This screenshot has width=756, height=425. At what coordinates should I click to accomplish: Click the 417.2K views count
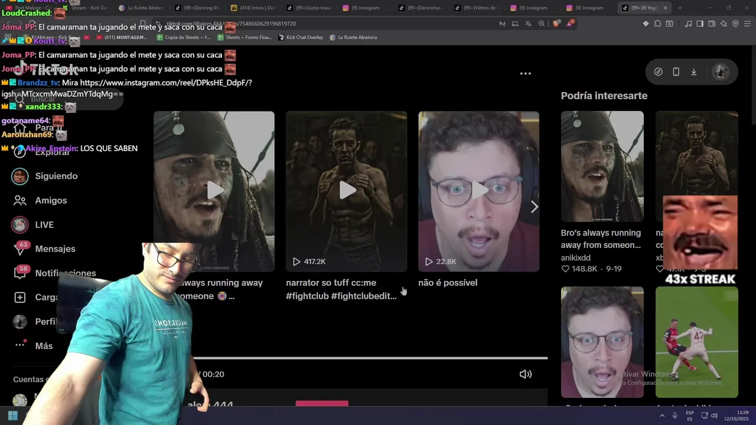pos(315,261)
